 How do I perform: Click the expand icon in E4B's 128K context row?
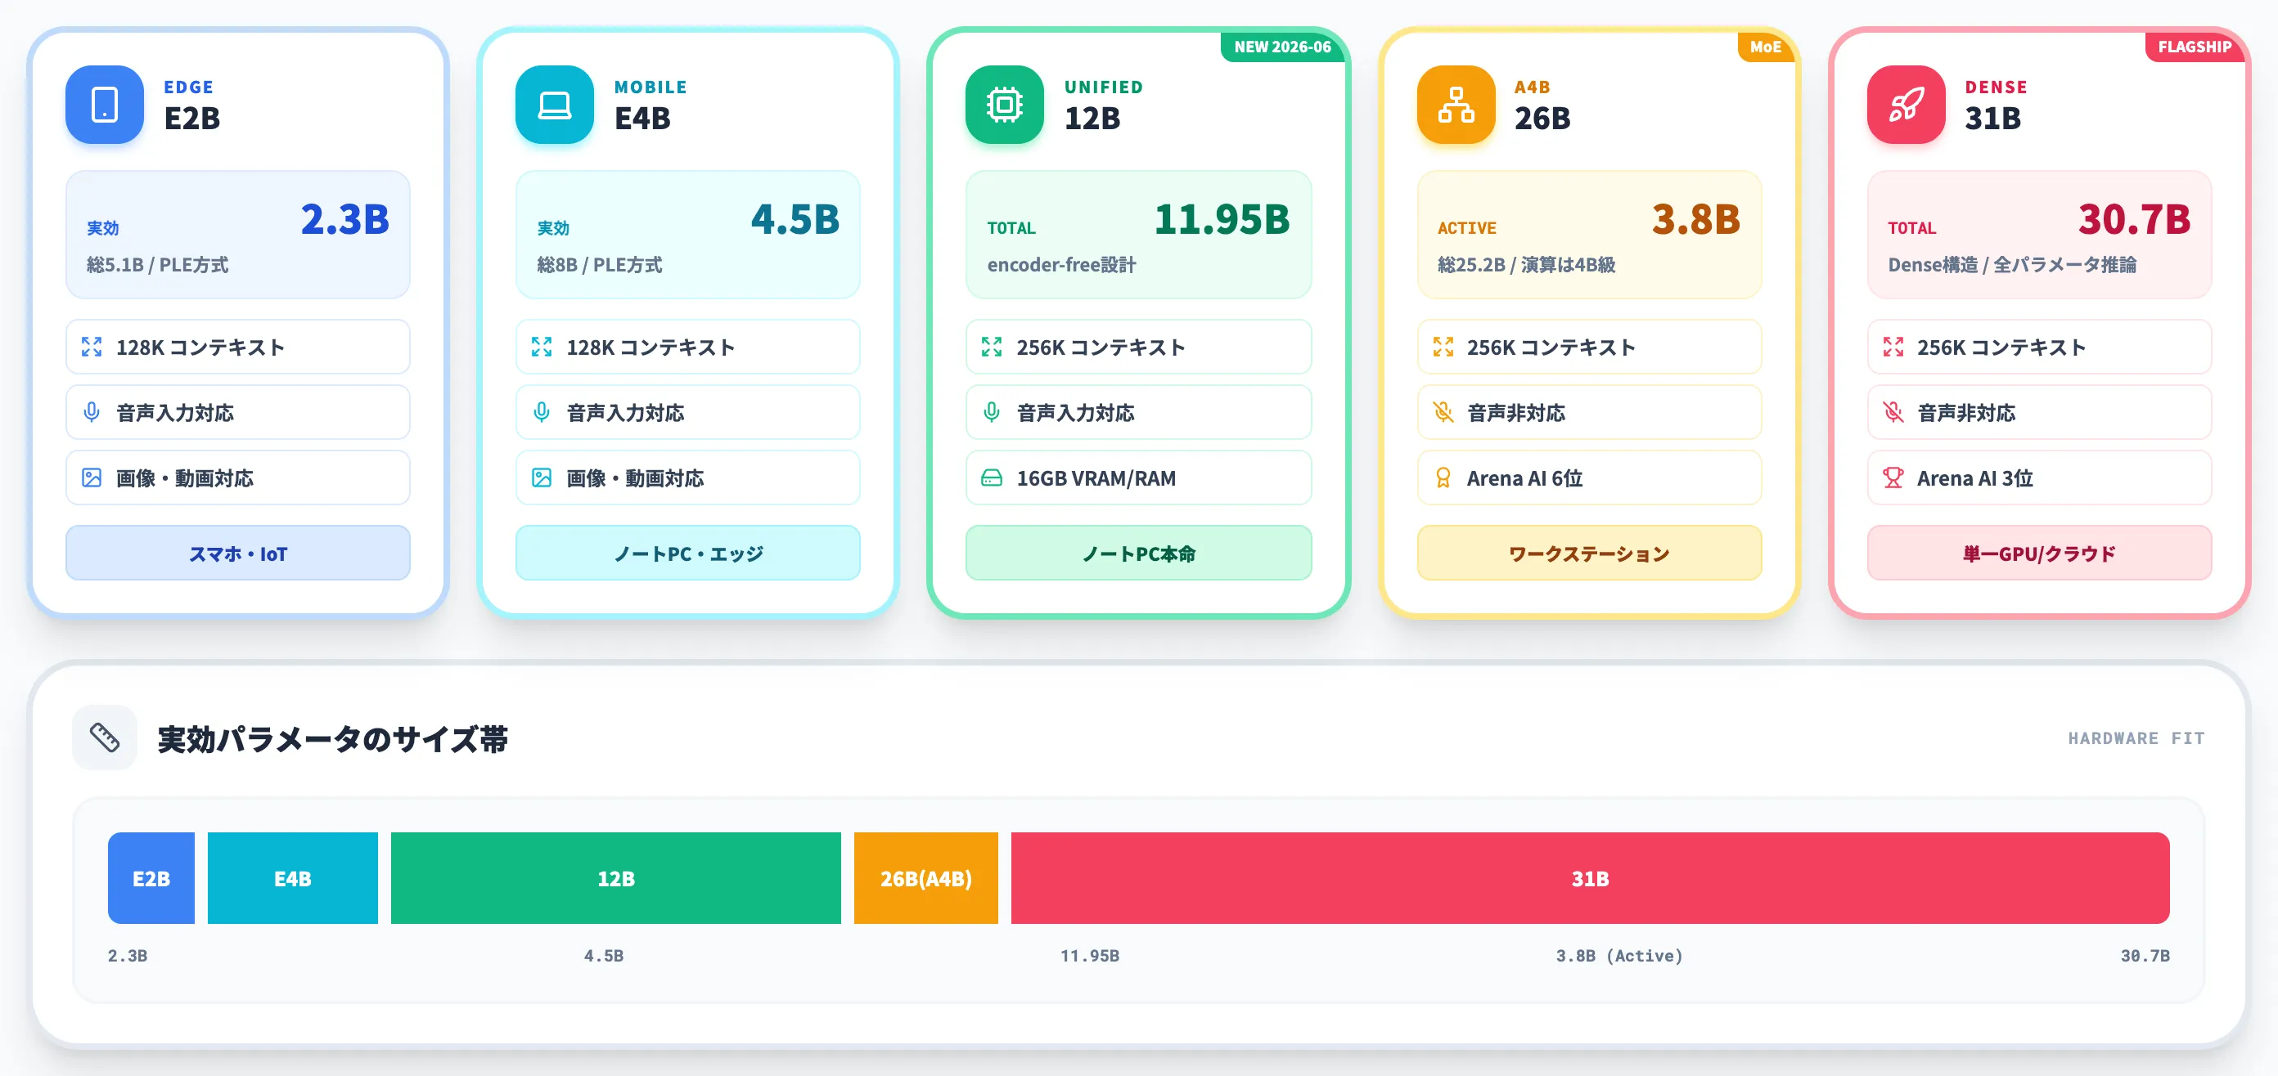pyautogui.click(x=542, y=347)
